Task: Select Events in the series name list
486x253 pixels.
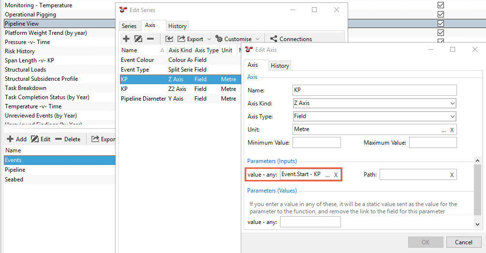Action: tap(59, 160)
